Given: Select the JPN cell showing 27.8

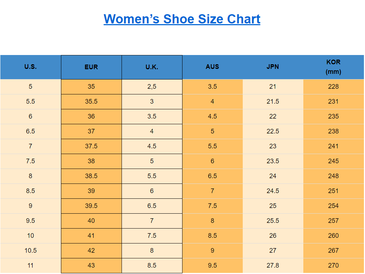Looking at the screenshot, I should [273, 265].
